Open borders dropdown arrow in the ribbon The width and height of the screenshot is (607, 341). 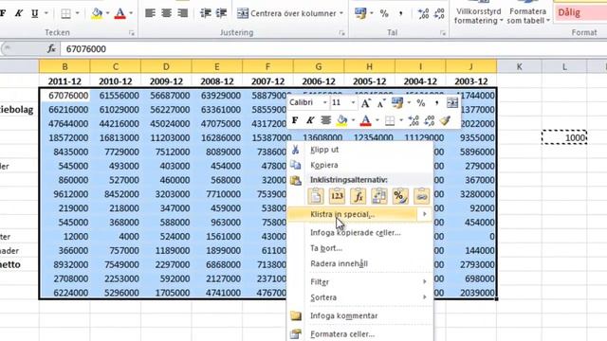77,13
